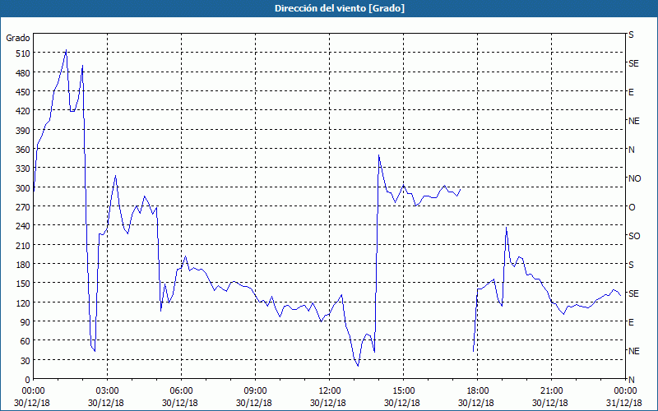This screenshot has height=411, width=658.
Task: Click the 240 y-axis tick label
Action: (23, 226)
